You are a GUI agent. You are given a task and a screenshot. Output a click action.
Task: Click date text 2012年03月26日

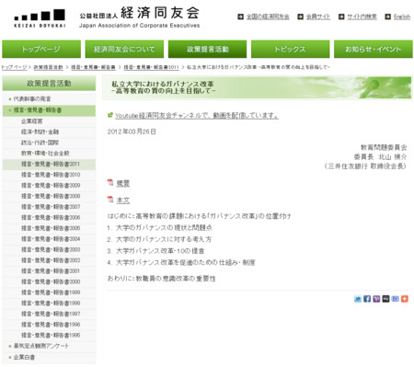click(132, 132)
